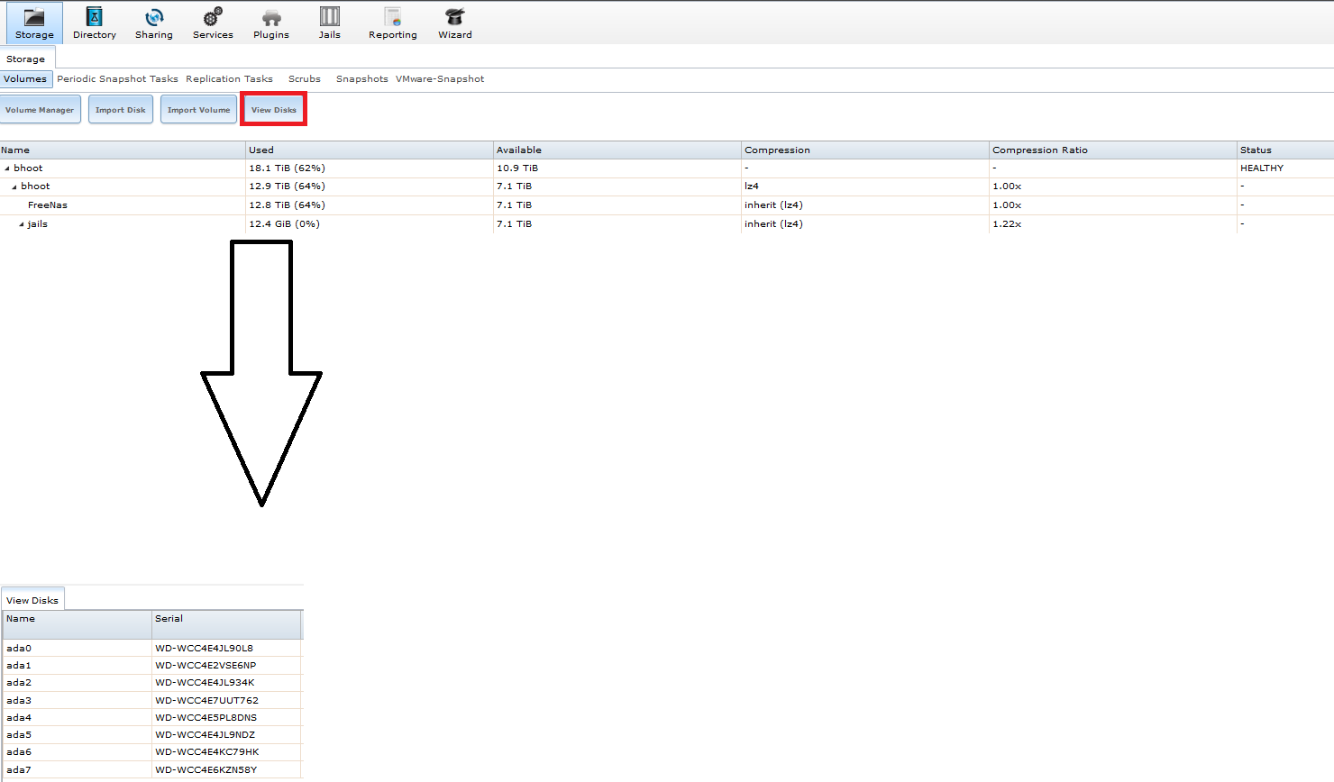Select disk ada4 in the disk list
This screenshot has width=1334, height=782.
click(19, 718)
